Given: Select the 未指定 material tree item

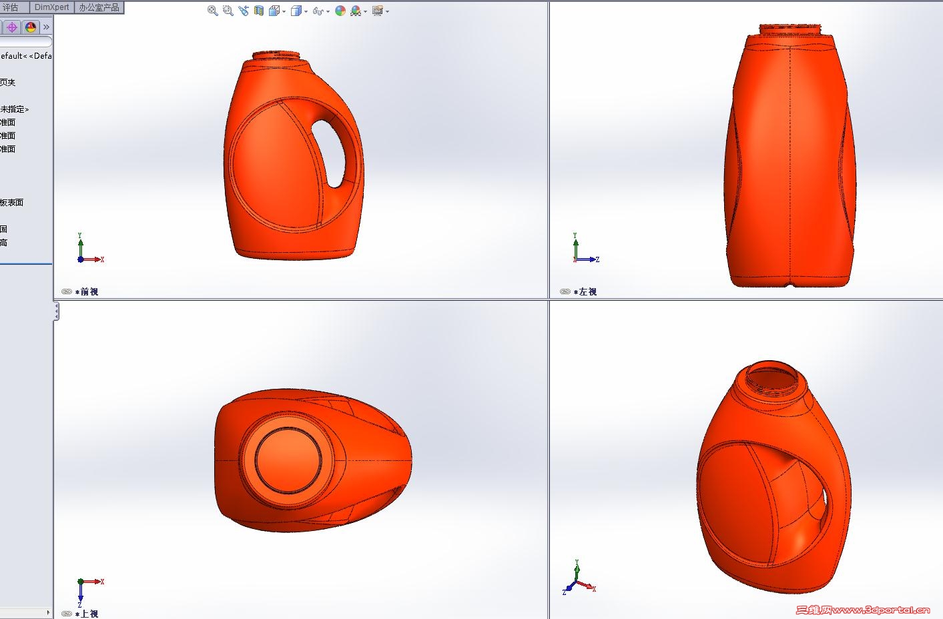Looking at the screenshot, I should click(15, 109).
